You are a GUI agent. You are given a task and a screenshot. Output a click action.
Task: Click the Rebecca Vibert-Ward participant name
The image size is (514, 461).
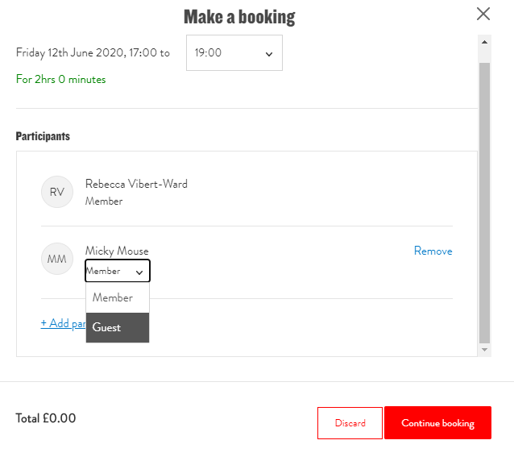(x=136, y=184)
